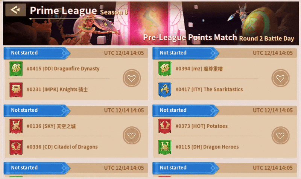Favorite the Dragonfire Dynasty vs Knights match
This screenshot has height=179, width=301.
tap(132, 78)
